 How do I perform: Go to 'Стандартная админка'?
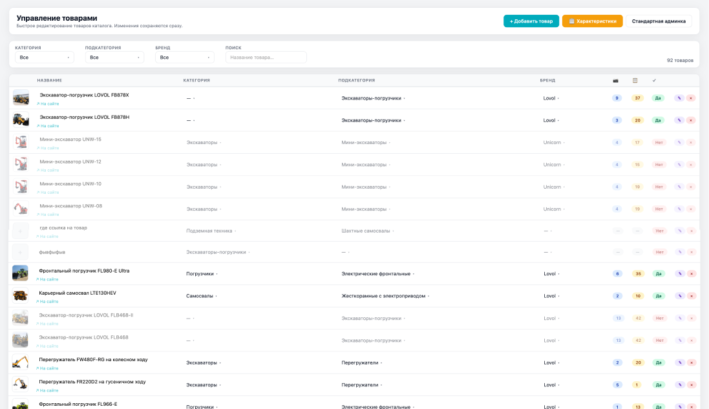[x=659, y=21]
